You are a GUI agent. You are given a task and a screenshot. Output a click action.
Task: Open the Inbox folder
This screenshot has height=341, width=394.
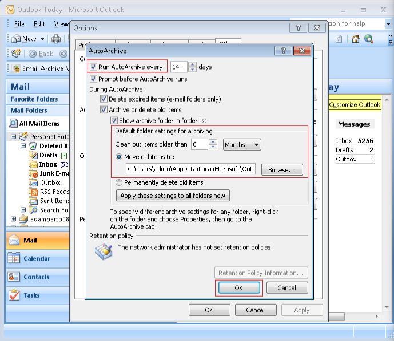(48, 164)
